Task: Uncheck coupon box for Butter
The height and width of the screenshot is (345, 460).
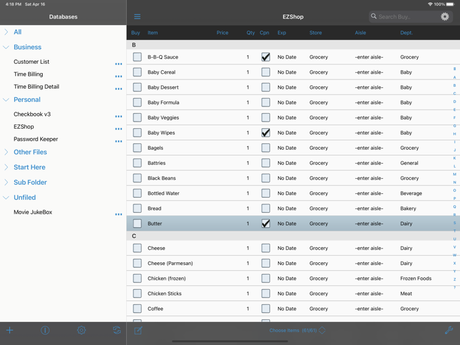Action: 265,223
